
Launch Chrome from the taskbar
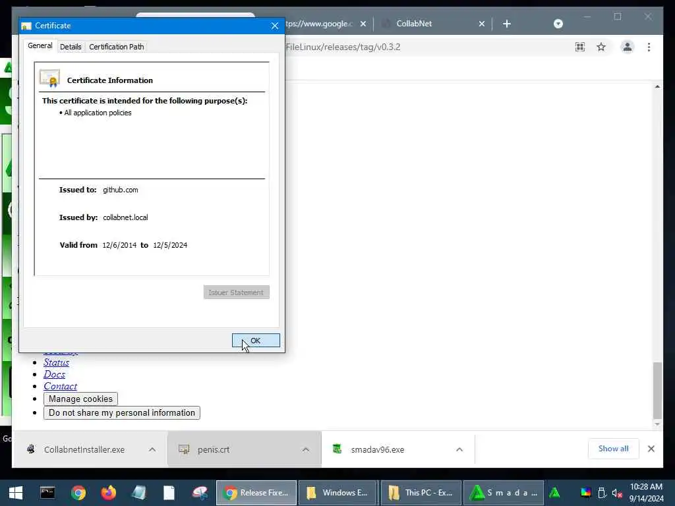78,493
